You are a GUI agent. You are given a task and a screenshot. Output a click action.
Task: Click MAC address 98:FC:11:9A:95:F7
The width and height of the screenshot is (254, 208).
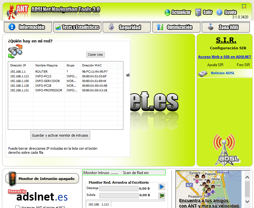(95, 71)
